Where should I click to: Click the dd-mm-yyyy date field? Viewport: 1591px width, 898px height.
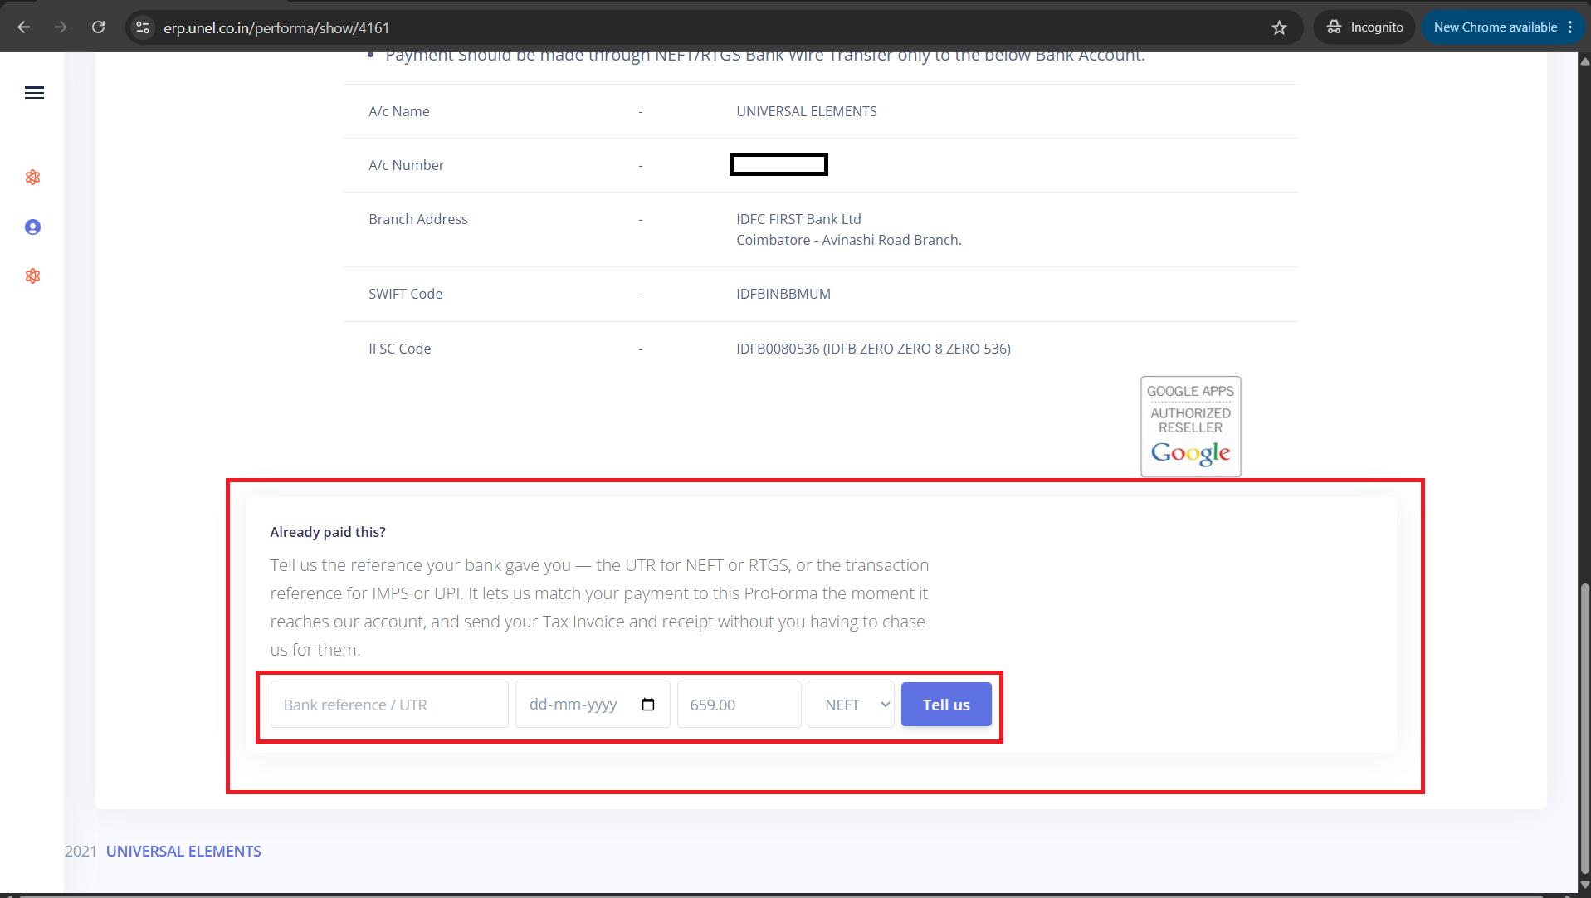(x=593, y=705)
